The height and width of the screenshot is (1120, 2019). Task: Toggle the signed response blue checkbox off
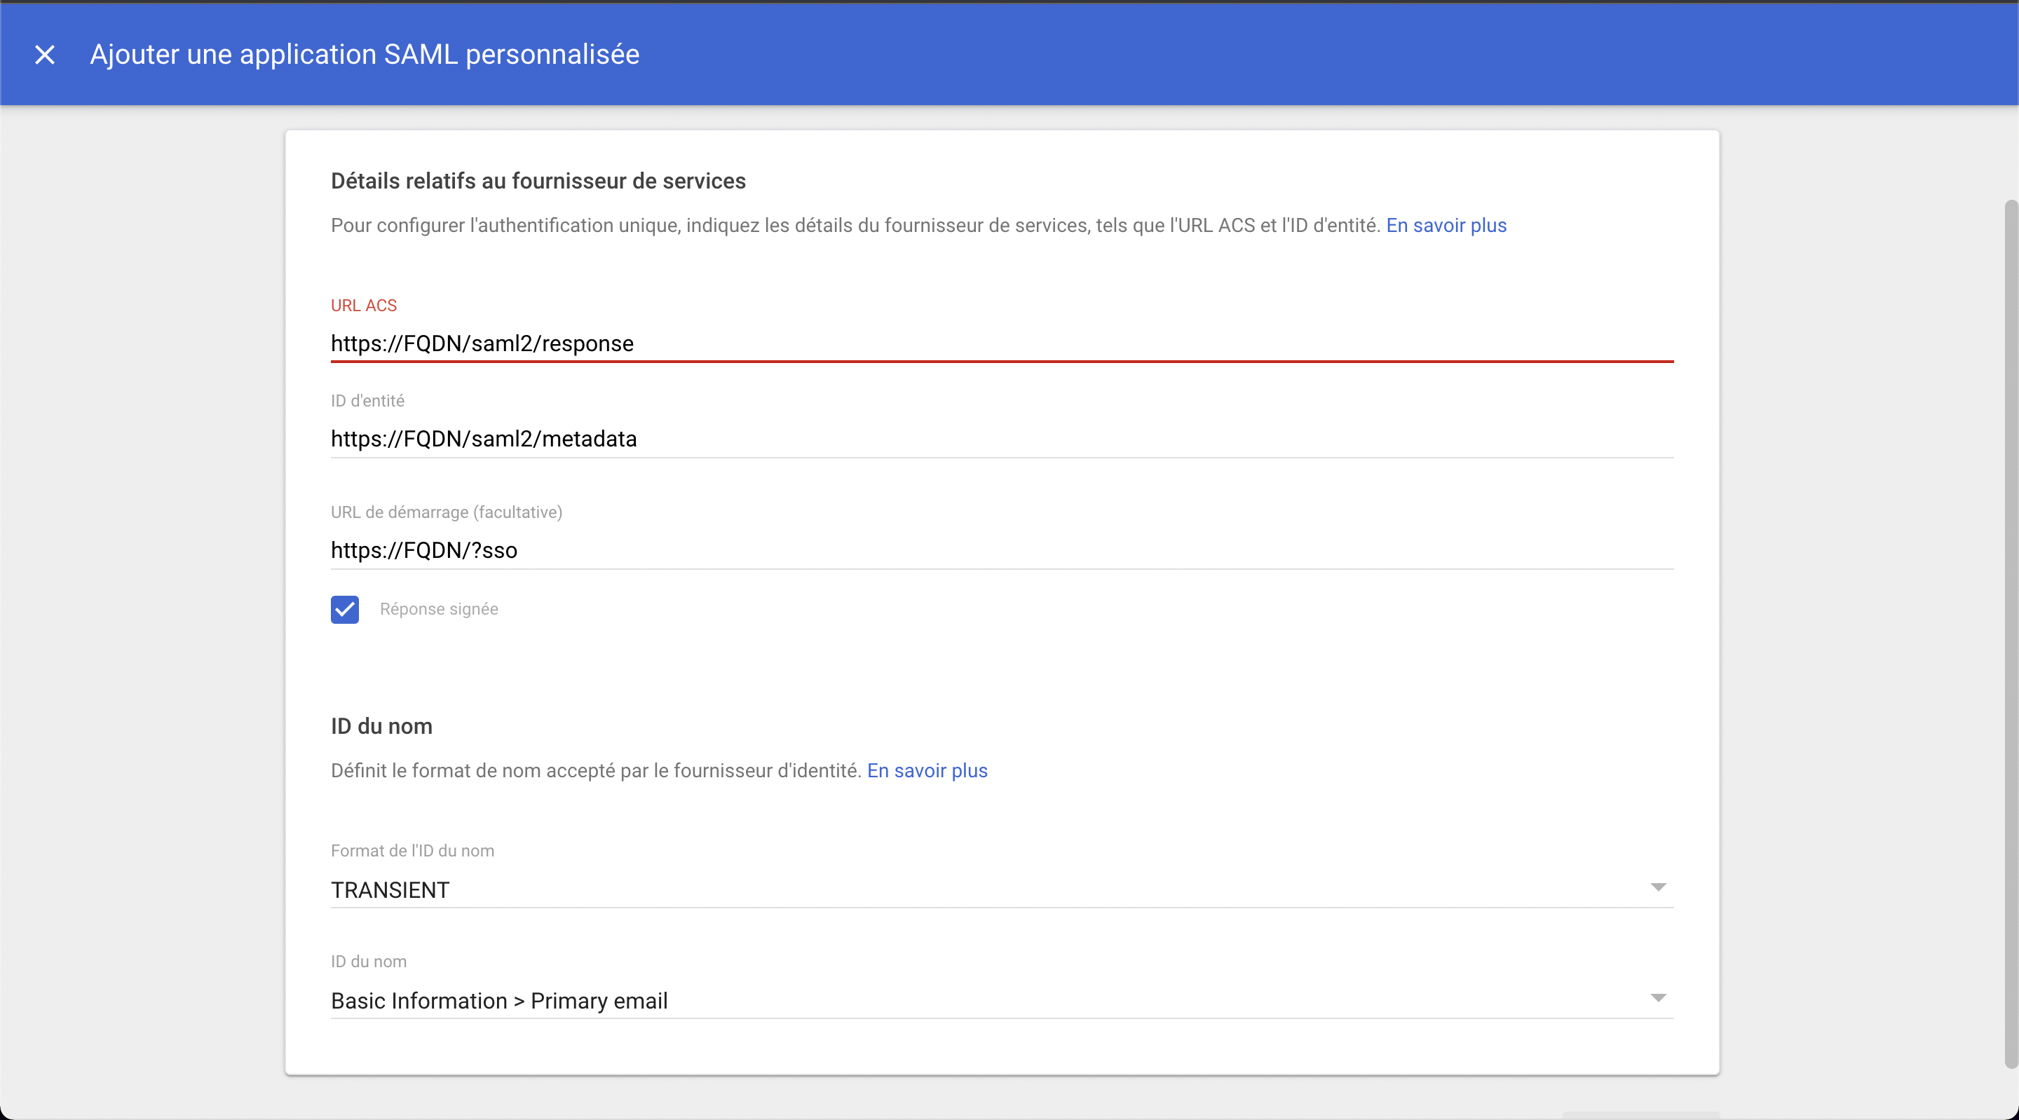coord(344,610)
